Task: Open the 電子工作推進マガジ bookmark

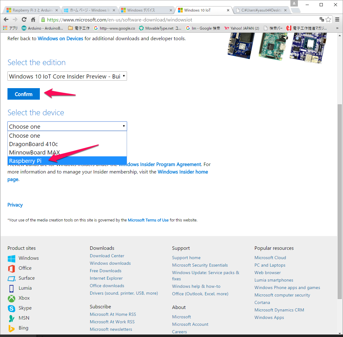Action: click(307, 28)
